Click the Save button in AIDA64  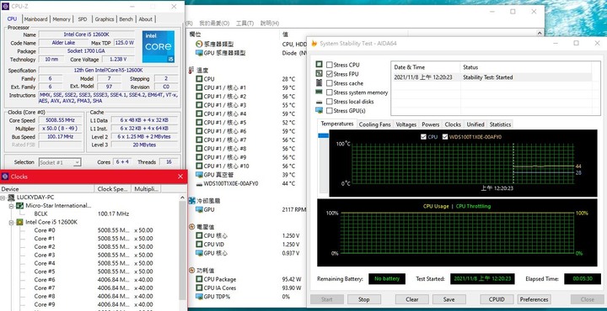pyautogui.click(x=449, y=299)
